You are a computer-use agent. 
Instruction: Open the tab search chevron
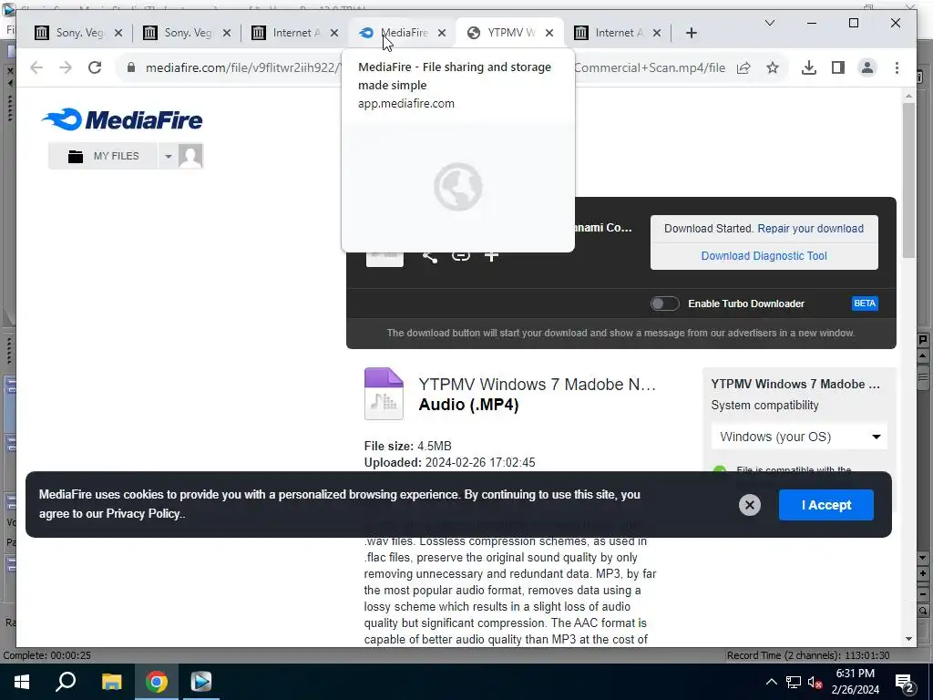point(769,23)
